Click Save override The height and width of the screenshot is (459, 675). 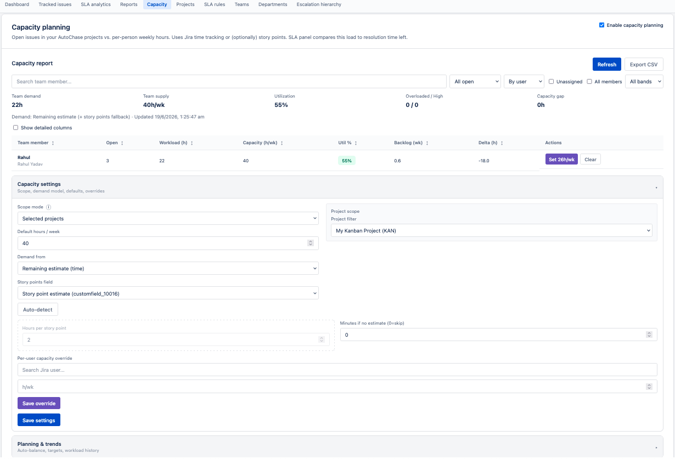click(39, 403)
